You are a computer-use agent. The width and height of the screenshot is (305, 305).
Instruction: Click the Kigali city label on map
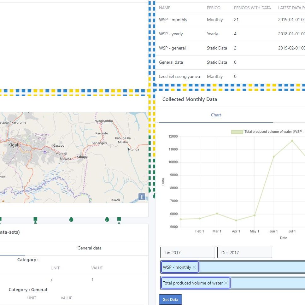[x=14, y=145]
